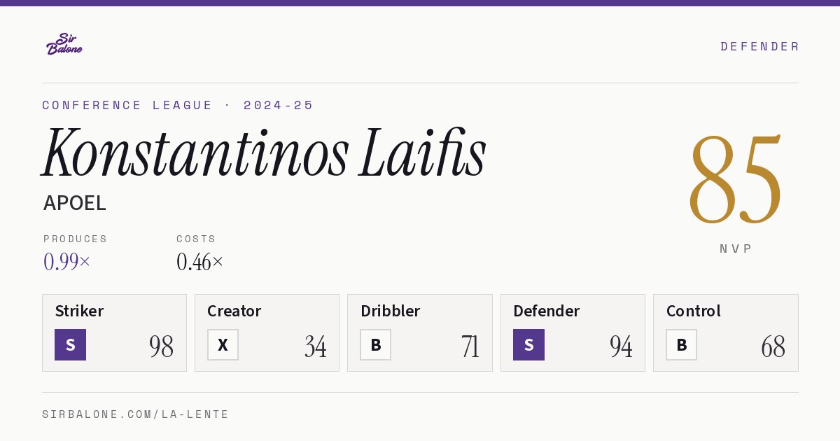Open the sirbalone.com/la-lente link
The image size is (840, 441).
(136, 414)
